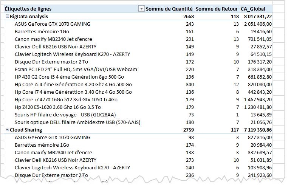Screen dimensions: 291x189
Task: Select Hp Core i7 4770 16Go row
Action: (x=66, y=100)
